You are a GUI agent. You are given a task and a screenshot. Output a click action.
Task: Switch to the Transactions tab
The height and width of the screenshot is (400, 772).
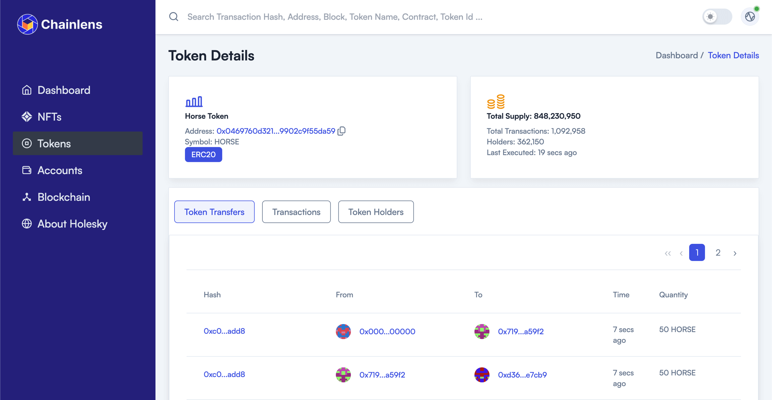296,212
